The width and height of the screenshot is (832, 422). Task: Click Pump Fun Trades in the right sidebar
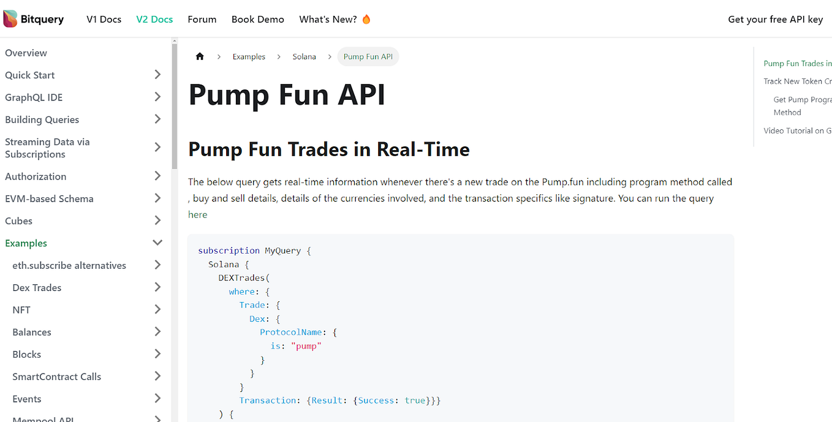coord(798,63)
